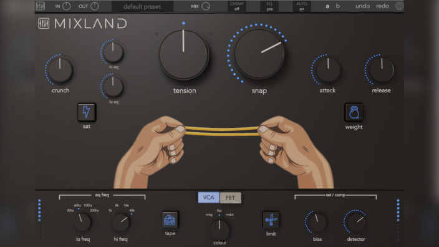The height and width of the screenshot is (247, 439).
Task: Click the MIX knob in the top bar
Action: (x=206, y=6)
